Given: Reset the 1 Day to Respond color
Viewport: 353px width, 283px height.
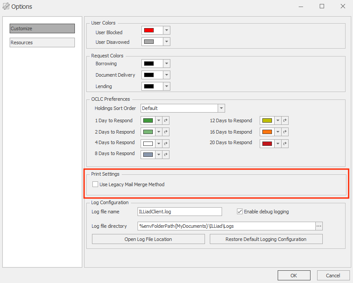Looking at the screenshot, I should (x=166, y=120).
